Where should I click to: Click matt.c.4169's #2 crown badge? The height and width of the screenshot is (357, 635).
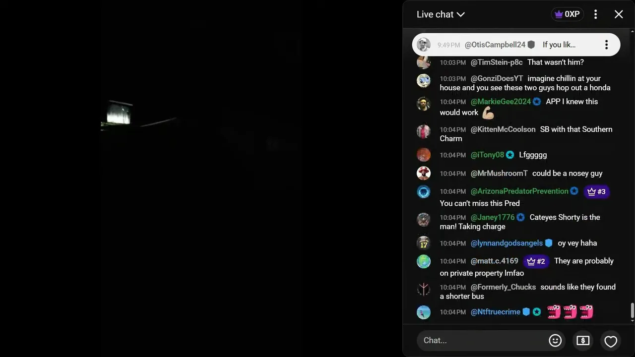(536, 261)
